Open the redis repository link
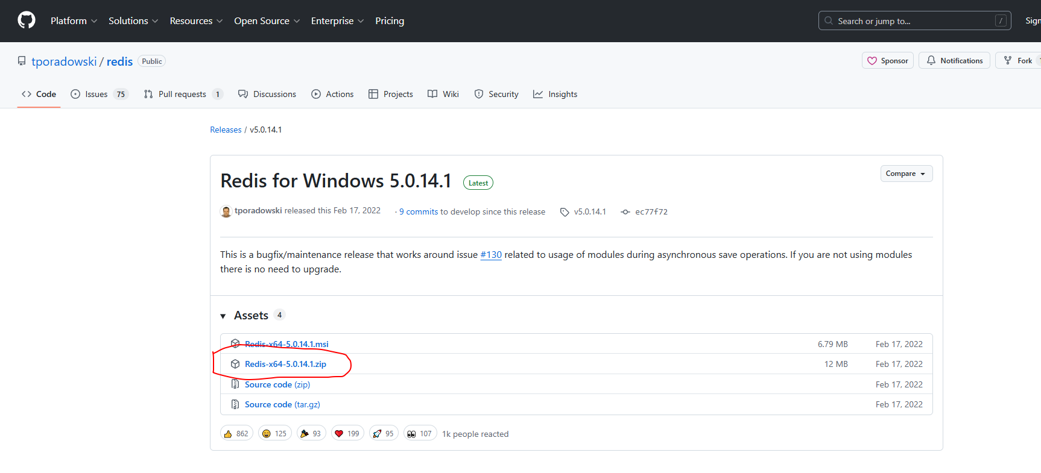This screenshot has height=473, width=1041. coord(119,61)
